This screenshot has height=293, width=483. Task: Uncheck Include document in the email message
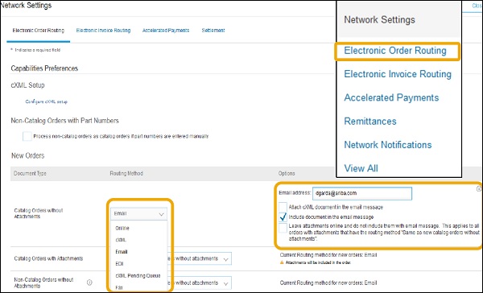click(x=283, y=217)
